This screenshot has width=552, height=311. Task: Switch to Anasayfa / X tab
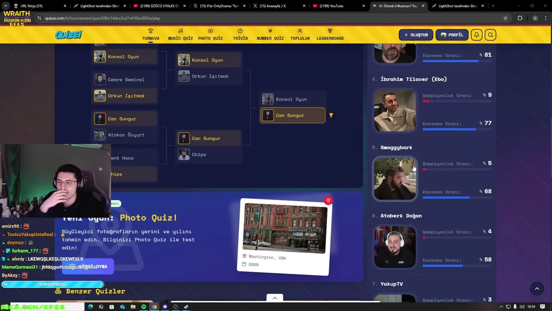[x=278, y=6]
